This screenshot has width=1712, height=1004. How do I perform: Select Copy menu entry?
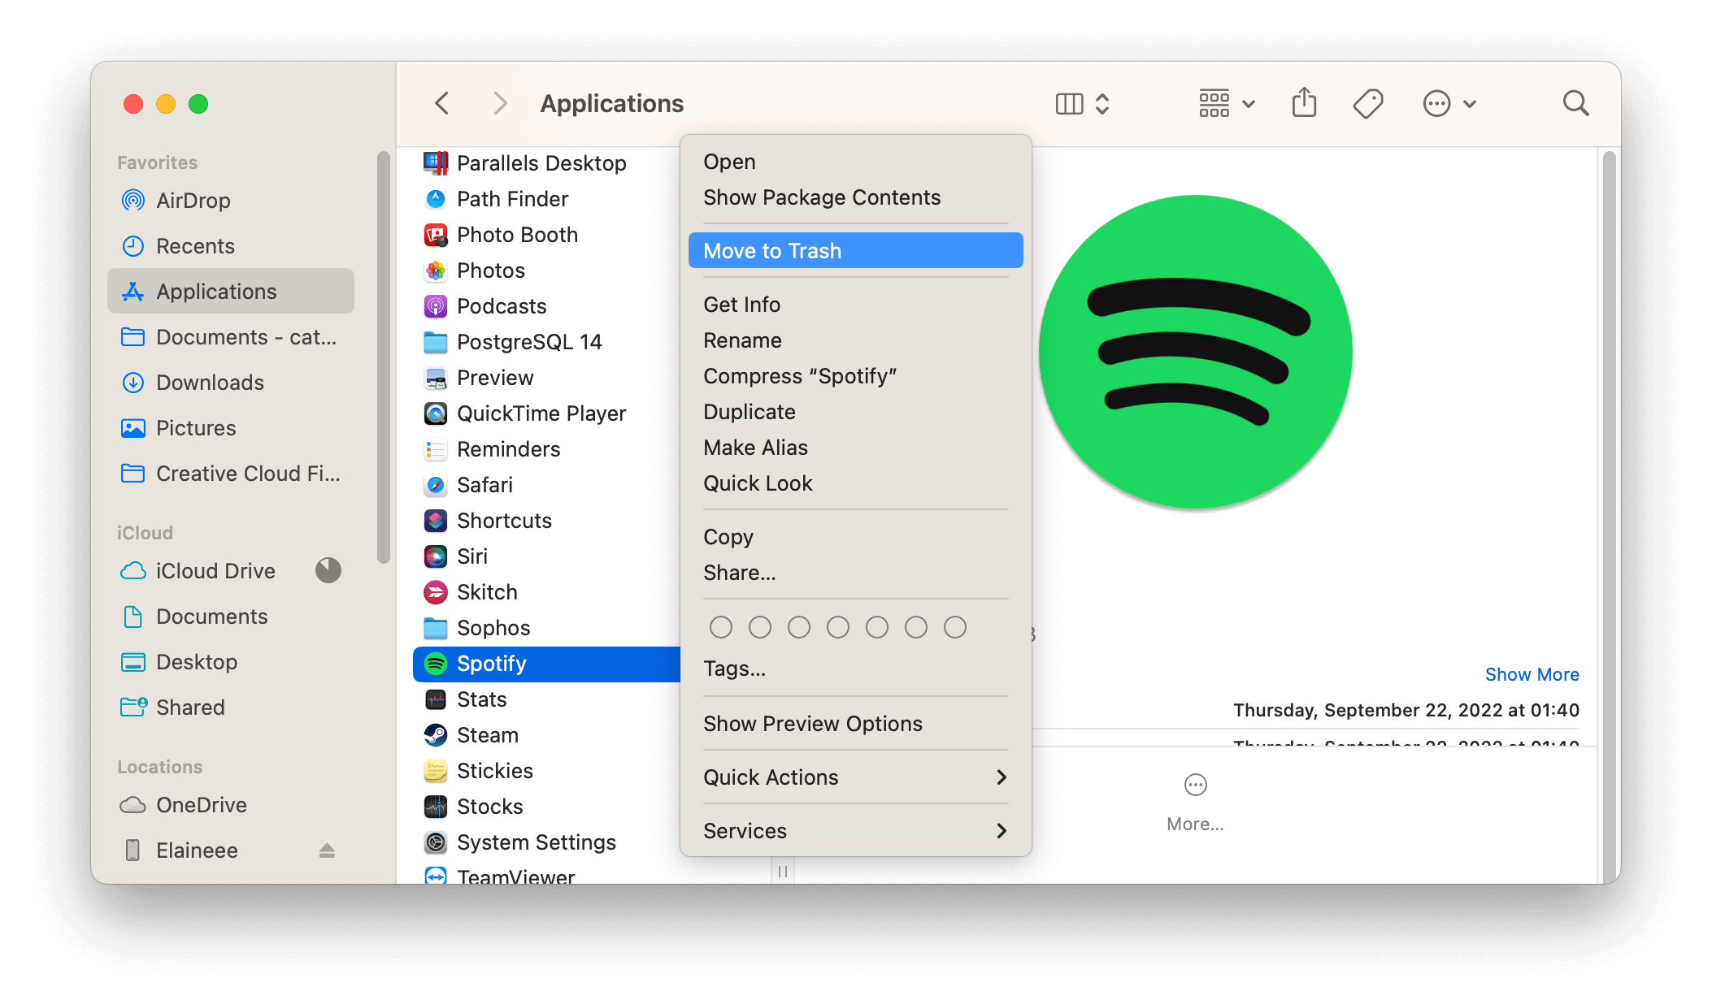[x=855, y=537]
